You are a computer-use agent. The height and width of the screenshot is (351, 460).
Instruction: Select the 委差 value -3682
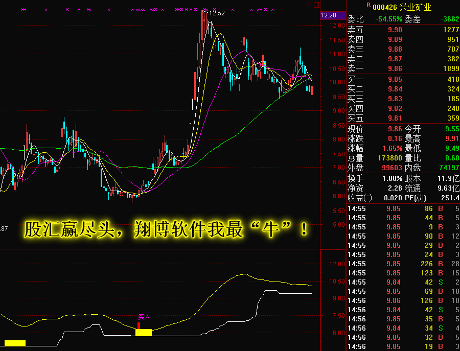[x=450, y=19]
